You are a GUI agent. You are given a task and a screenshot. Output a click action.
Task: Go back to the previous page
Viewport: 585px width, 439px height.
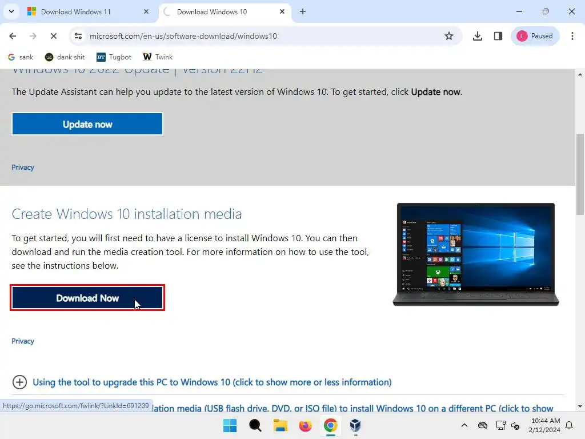[x=13, y=36]
